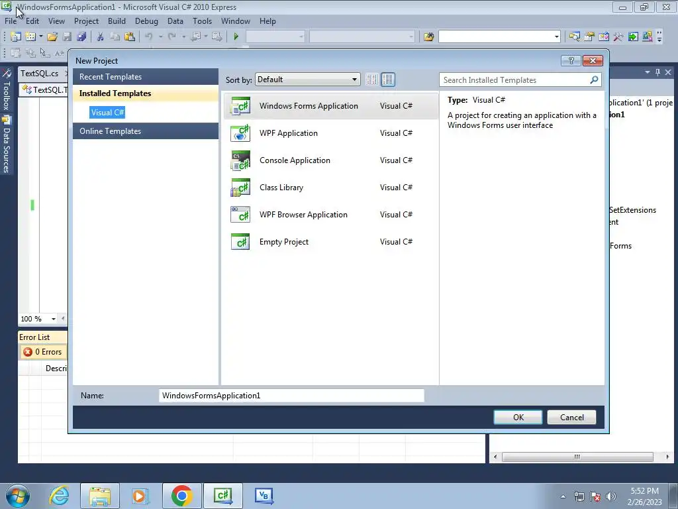Click the Save floppy disk toolbar icon
This screenshot has height=509, width=678.
[x=67, y=37]
